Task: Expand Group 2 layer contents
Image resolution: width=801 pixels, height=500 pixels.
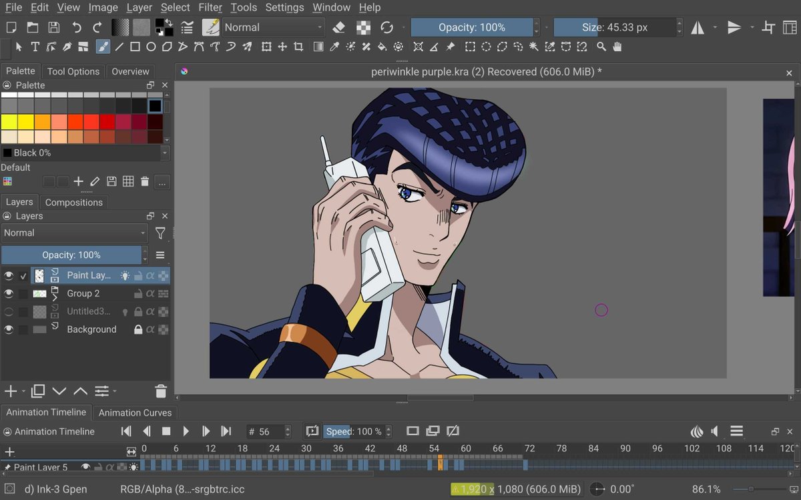Action: pos(54,298)
